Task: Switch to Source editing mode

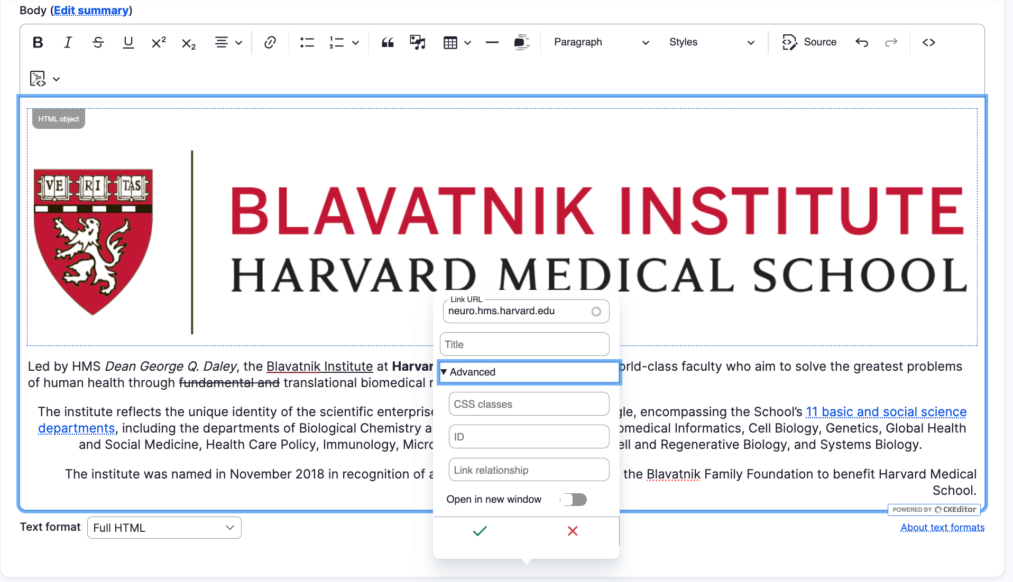Action: point(809,42)
